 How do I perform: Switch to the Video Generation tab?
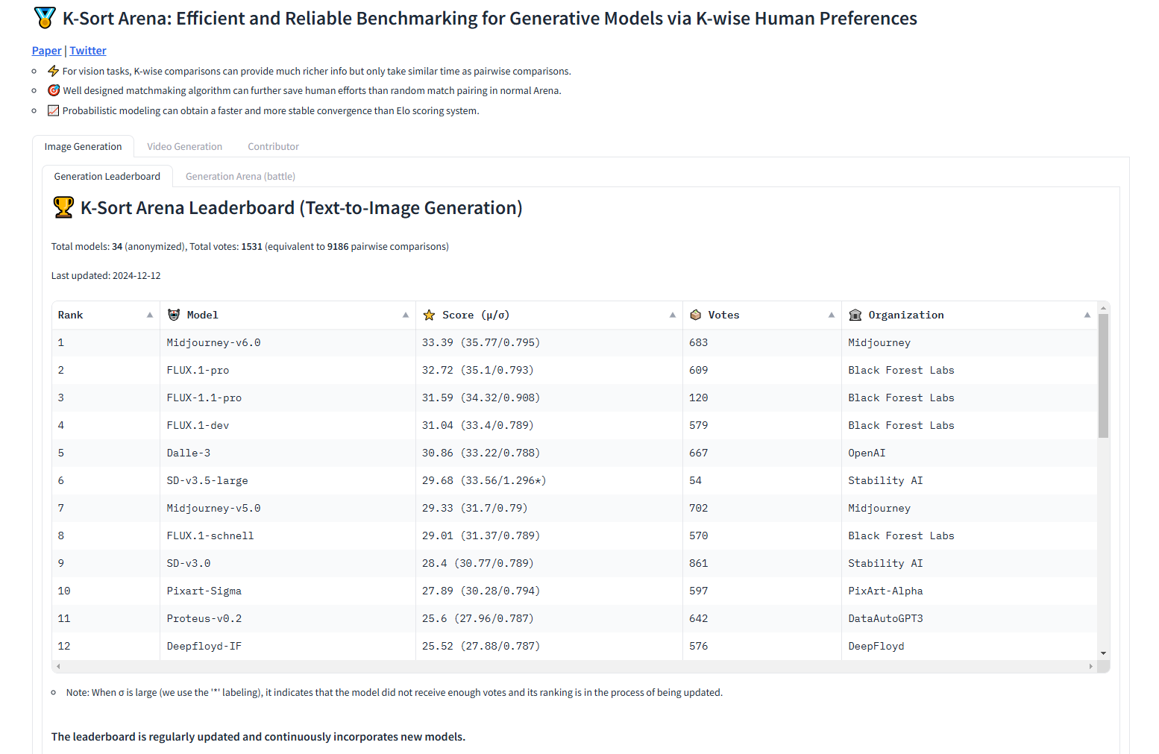(184, 146)
